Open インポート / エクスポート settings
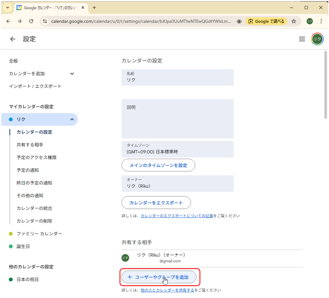The image size is (329, 298). tap(35, 86)
